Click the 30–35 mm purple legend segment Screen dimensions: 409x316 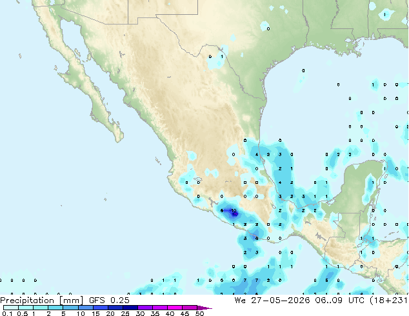click(145, 308)
